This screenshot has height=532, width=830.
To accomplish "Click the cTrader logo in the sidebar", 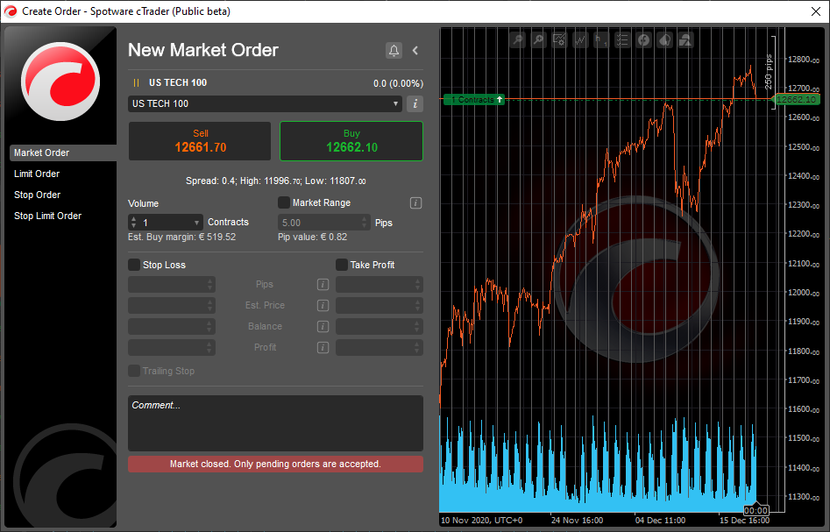I will coord(60,81).
